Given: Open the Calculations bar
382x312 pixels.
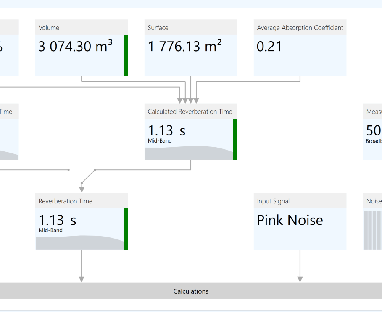Looking at the screenshot, I should (x=191, y=291).
